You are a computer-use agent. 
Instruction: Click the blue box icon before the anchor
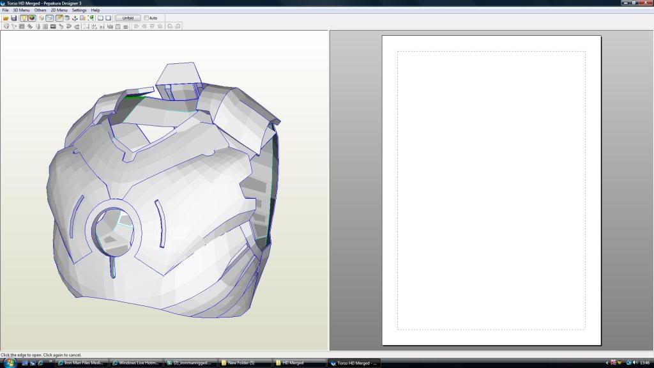[x=67, y=18]
